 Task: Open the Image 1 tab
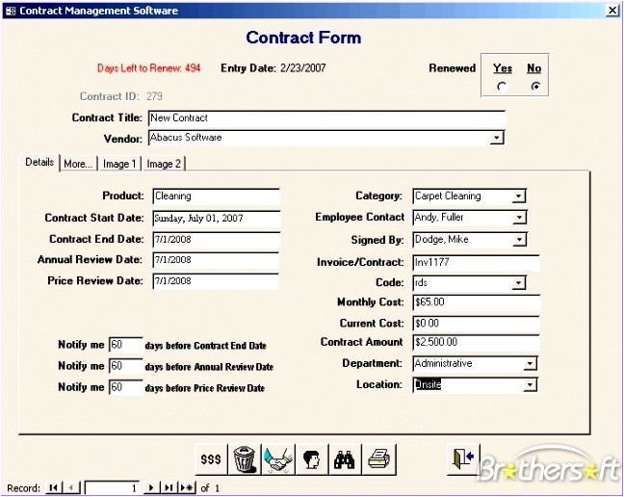(x=119, y=164)
